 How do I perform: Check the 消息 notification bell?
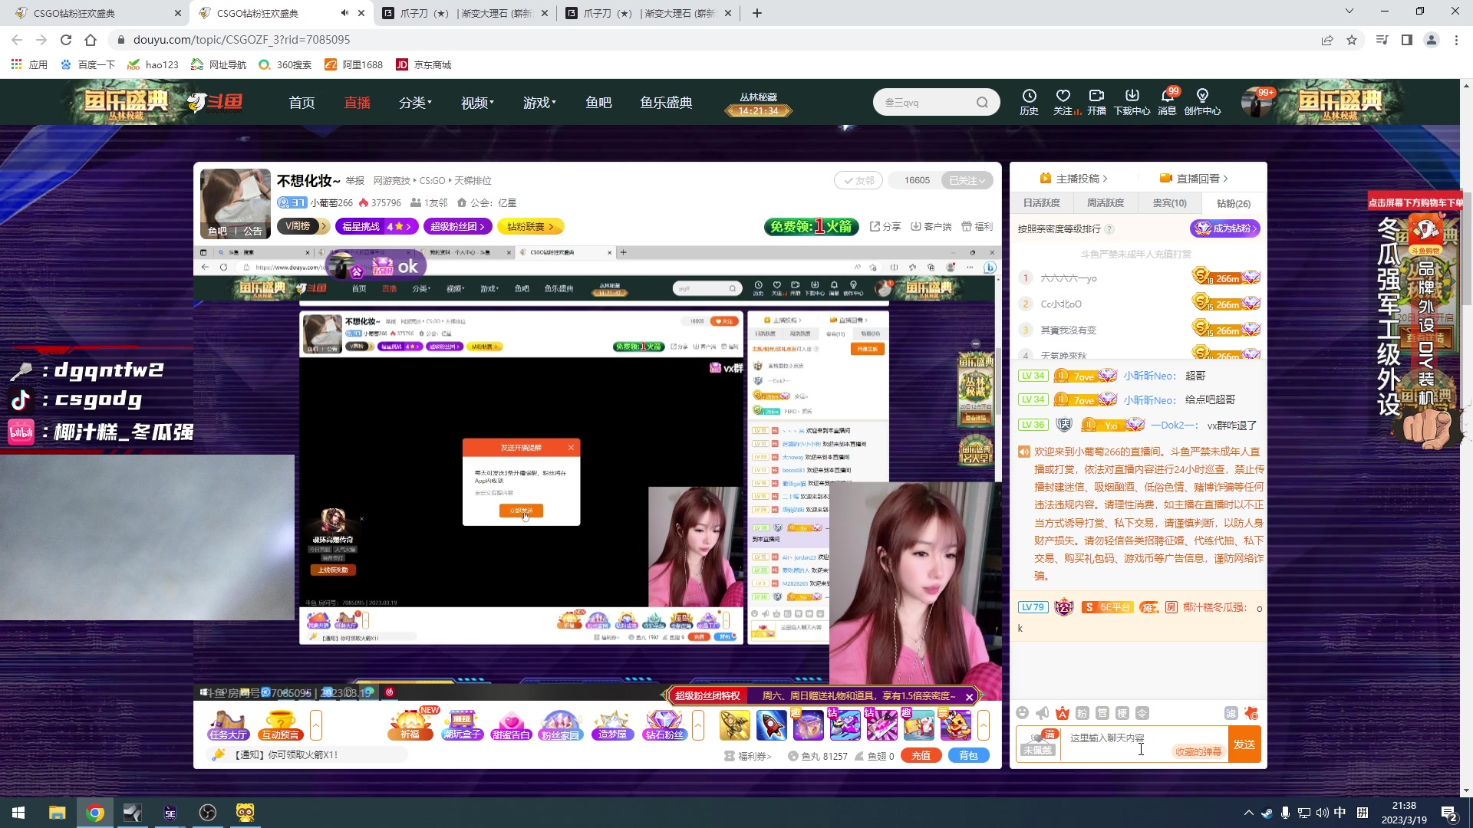pos(1167,102)
